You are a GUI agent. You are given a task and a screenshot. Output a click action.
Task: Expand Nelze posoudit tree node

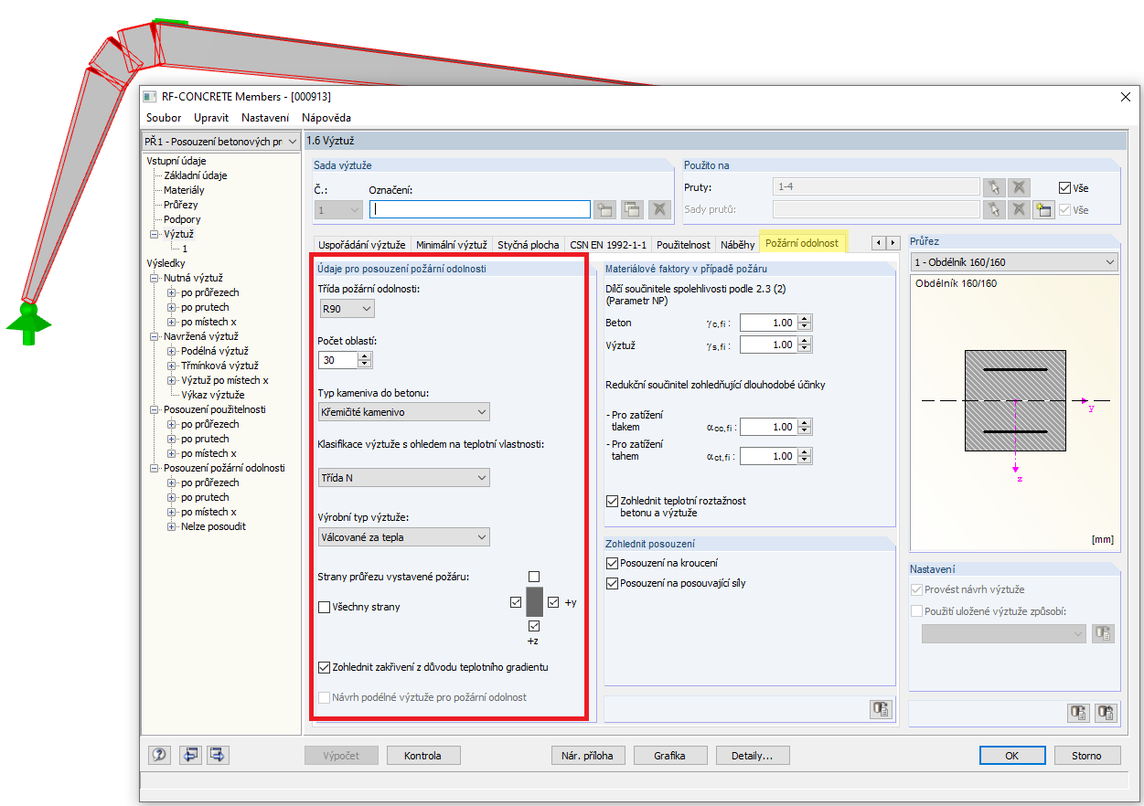(x=172, y=526)
